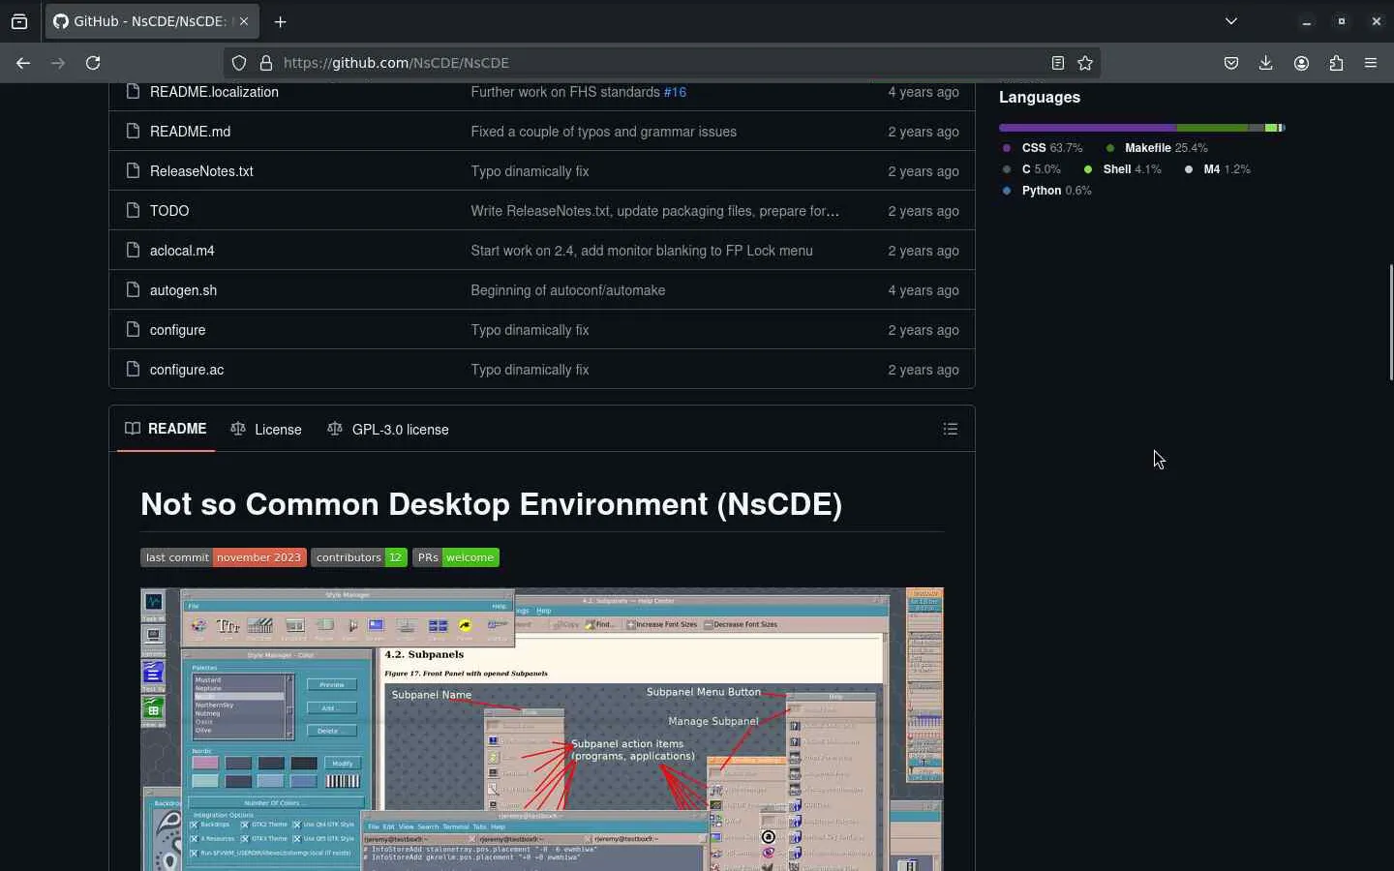Open the 'Write ReleaseNotes.txt' commit message
The image size is (1394, 871).
[655, 211]
